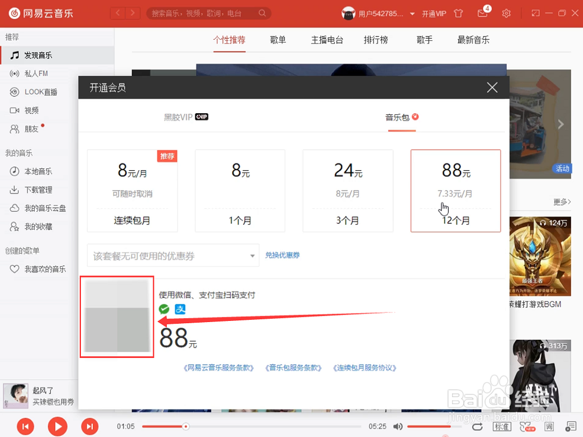This screenshot has height=437, width=583.
Task: Toggle 标准 audio quality setting
Action: coord(502,426)
